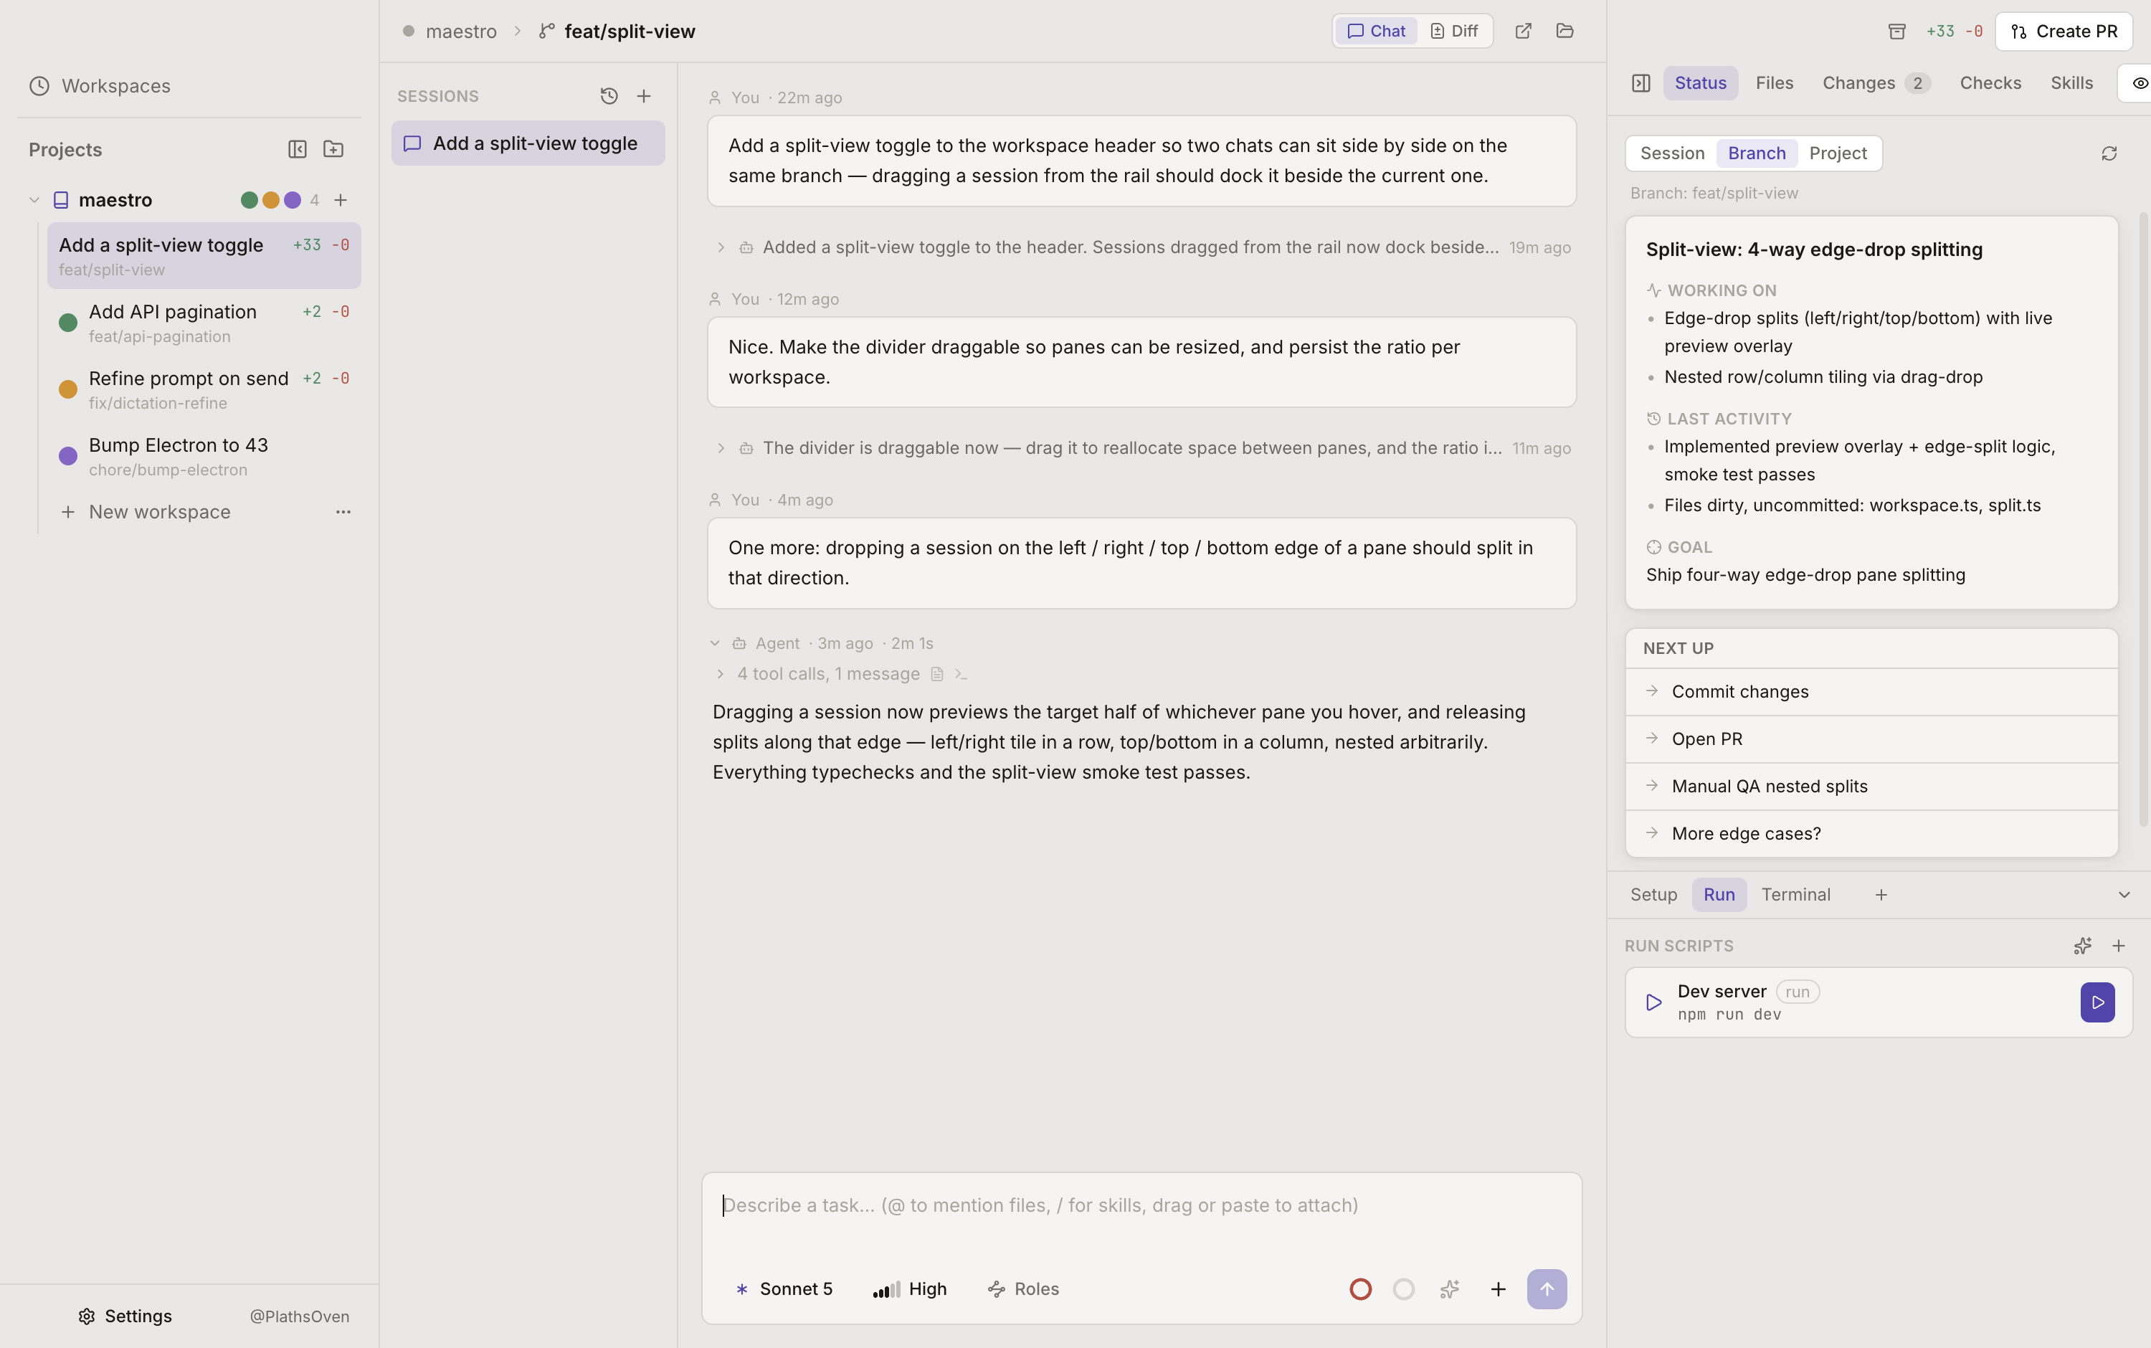2151x1348 pixels.
Task: Click the add project folder icon
Action: tap(333, 149)
